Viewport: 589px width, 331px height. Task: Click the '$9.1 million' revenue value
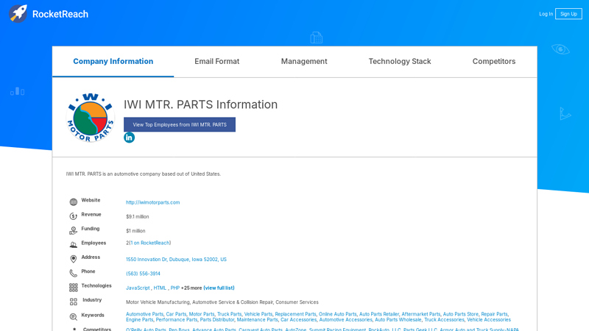pos(138,216)
